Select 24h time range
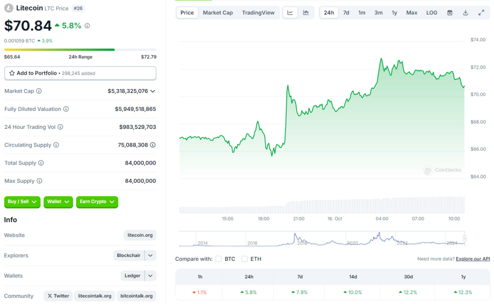494x304 pixels. [329, 13]
